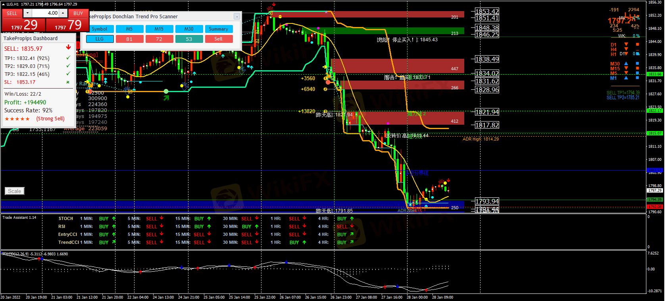
Task: Collapse the chart one-click trading panel triangle
Action: click(4, 4)
